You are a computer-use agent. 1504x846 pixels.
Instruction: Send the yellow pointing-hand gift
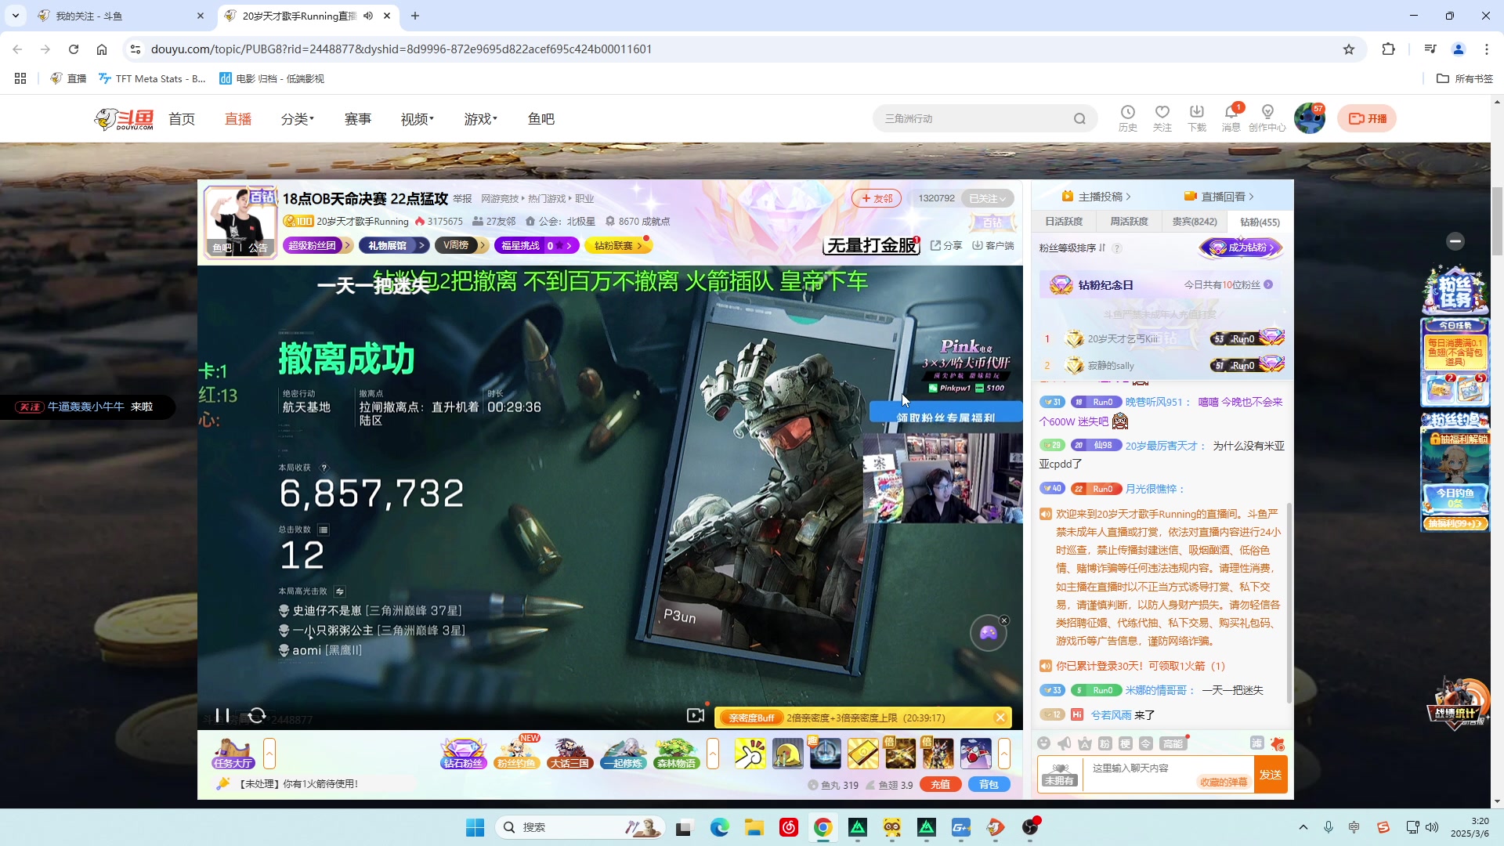tap(750, 754)
